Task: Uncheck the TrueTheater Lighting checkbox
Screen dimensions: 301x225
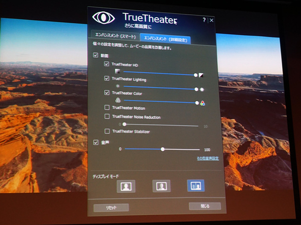Action: 107,78
